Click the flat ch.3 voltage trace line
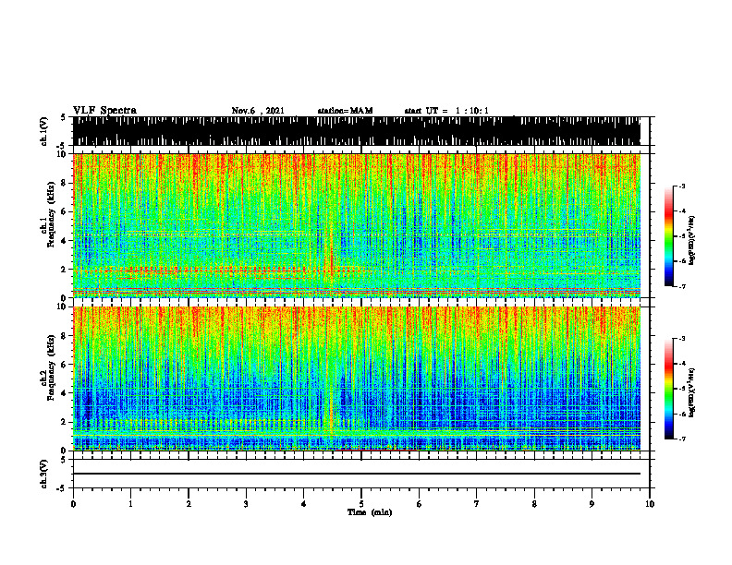 [357, 474]
